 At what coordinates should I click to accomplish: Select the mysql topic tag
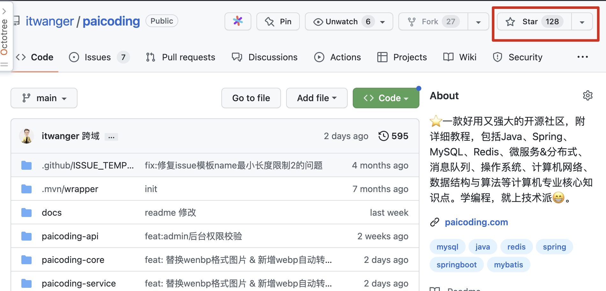coord(447,247)
